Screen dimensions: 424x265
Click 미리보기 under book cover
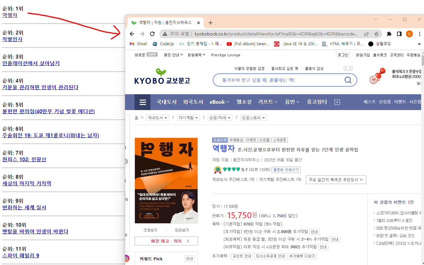click(182, 230)
